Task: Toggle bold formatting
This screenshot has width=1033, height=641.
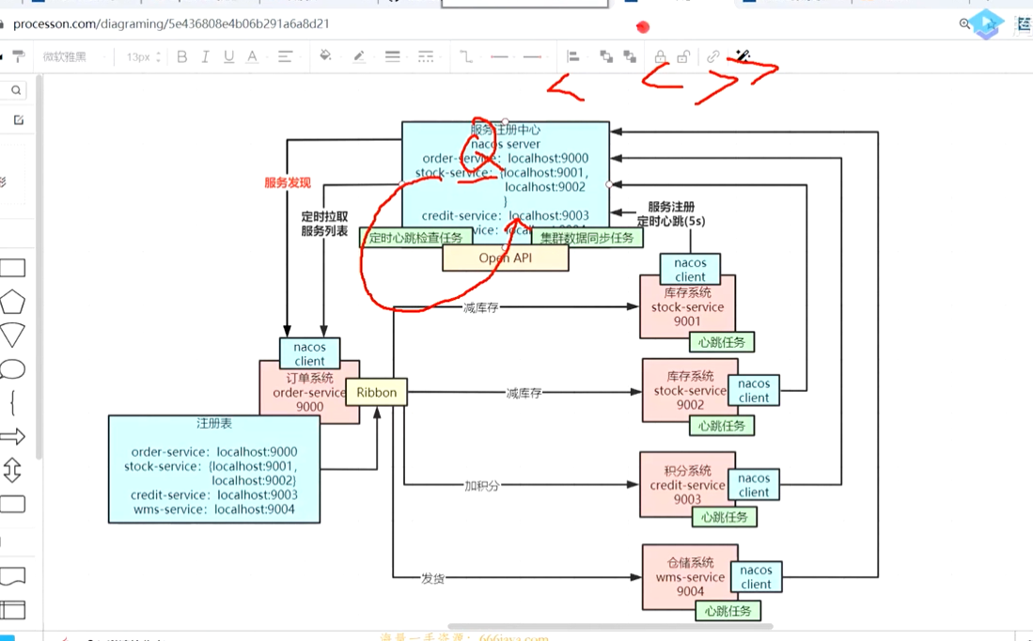Action: 182,57
